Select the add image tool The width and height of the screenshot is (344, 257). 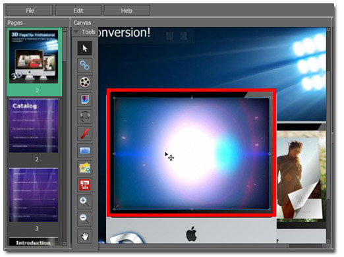tap(84, 100)
